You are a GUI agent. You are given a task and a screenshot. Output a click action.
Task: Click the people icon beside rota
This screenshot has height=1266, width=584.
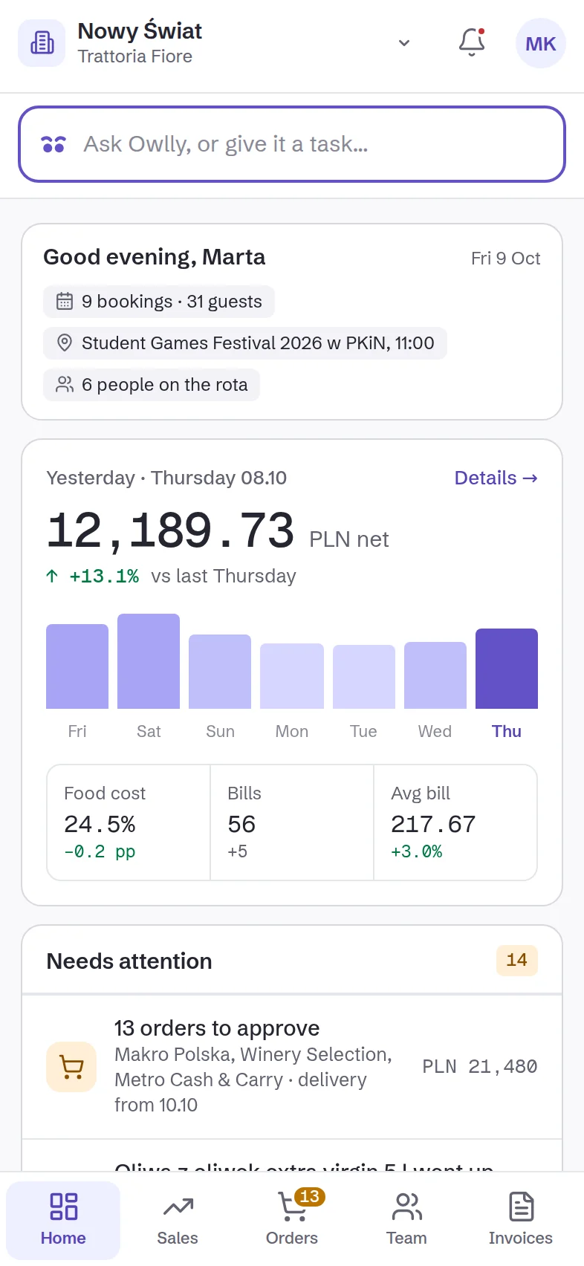coord(65,385)
